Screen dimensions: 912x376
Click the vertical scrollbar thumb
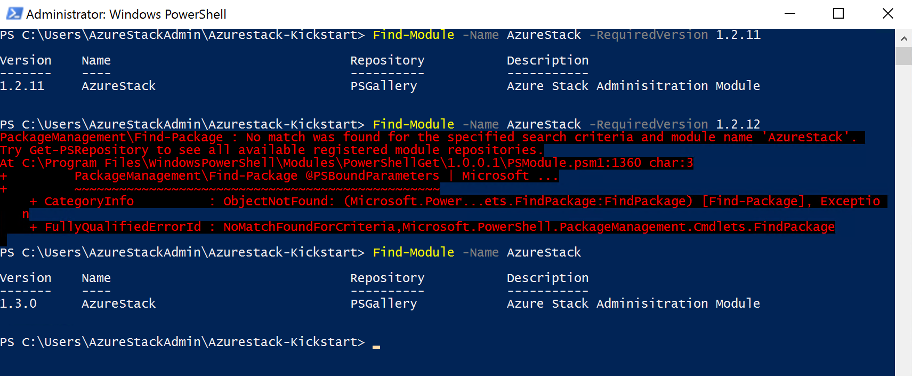903,56
